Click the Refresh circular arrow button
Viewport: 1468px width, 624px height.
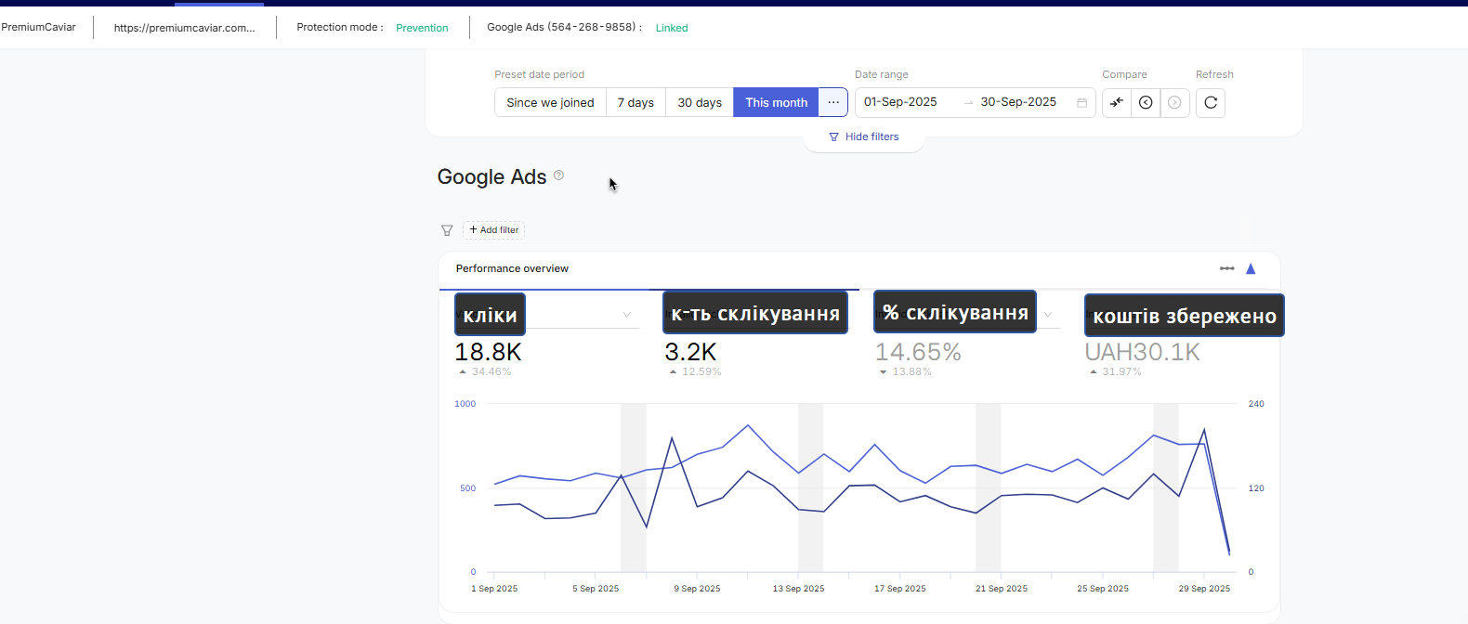click(1211, 102)
